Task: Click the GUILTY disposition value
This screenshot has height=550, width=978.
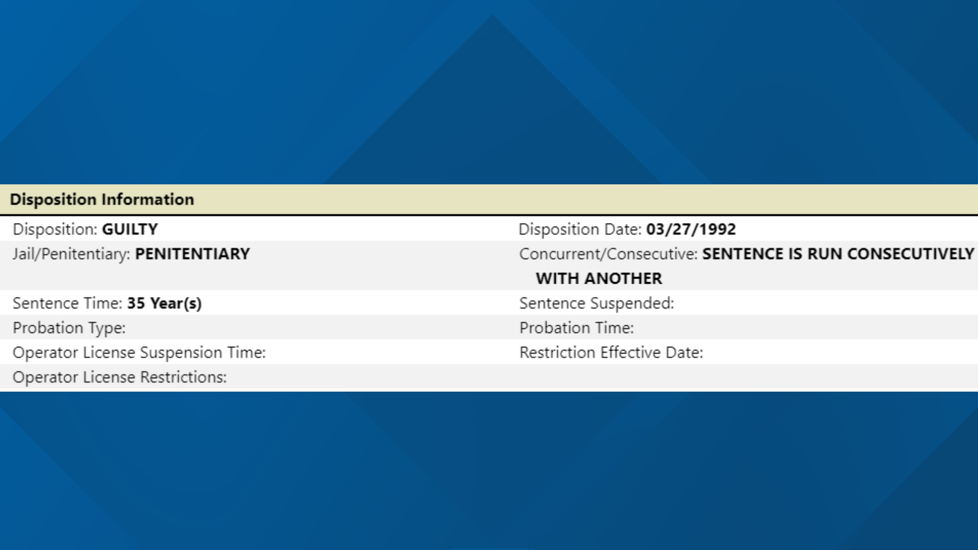Action: (x=130, y=230)
